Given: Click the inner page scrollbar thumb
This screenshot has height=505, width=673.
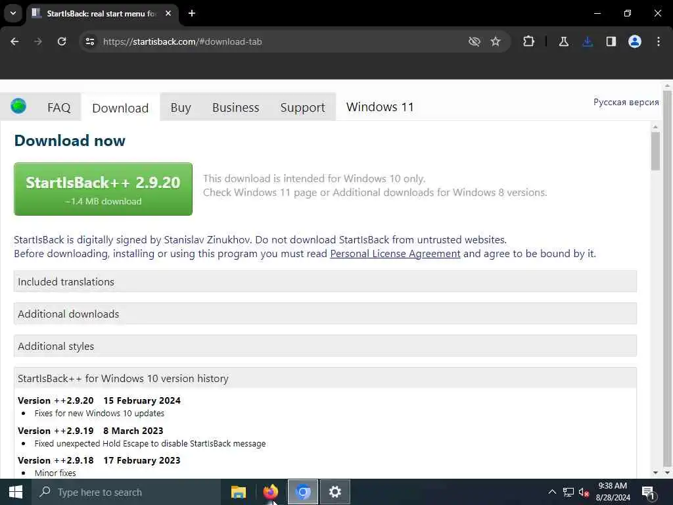Looking at the screenshot, I should point(655,151).
